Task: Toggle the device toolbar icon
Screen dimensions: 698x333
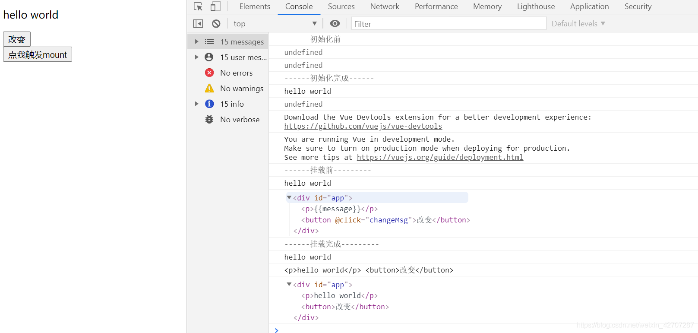Action: pyautogui.click(x=215, y=6)
